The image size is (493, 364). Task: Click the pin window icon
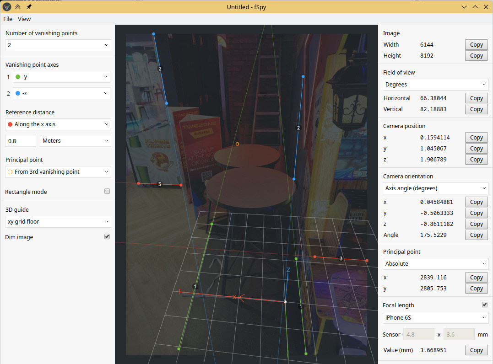click(x=29, y=7)
